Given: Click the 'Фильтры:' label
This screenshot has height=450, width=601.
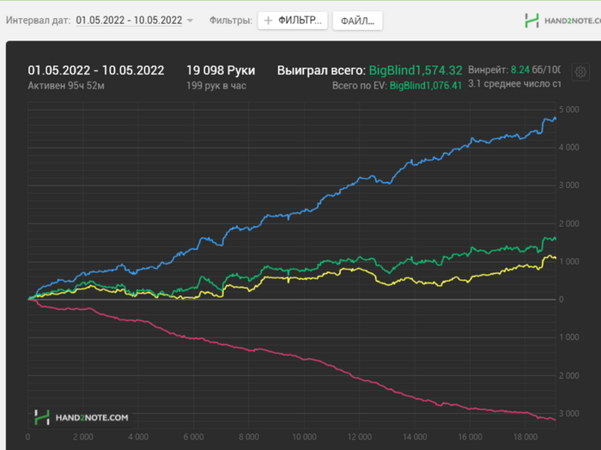Looking at the screenshot, I should click(x=231, y=21).
